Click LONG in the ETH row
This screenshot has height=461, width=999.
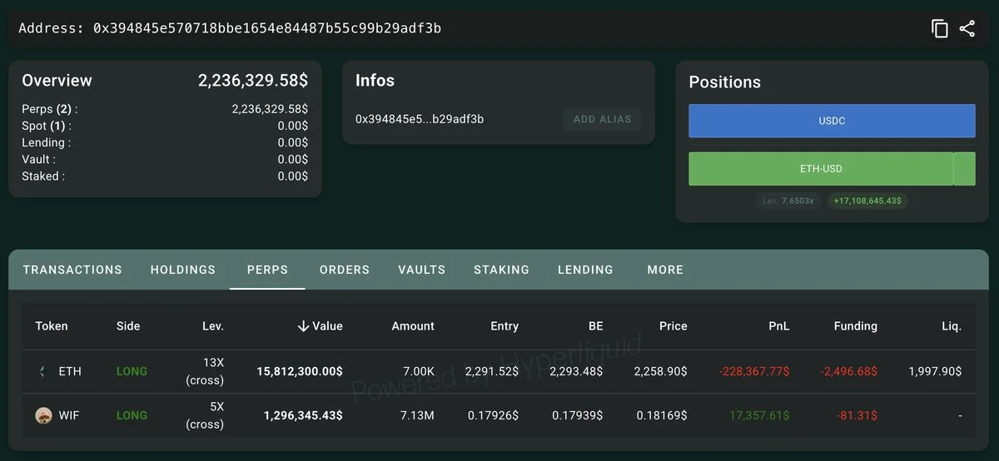tap(132, 371)
